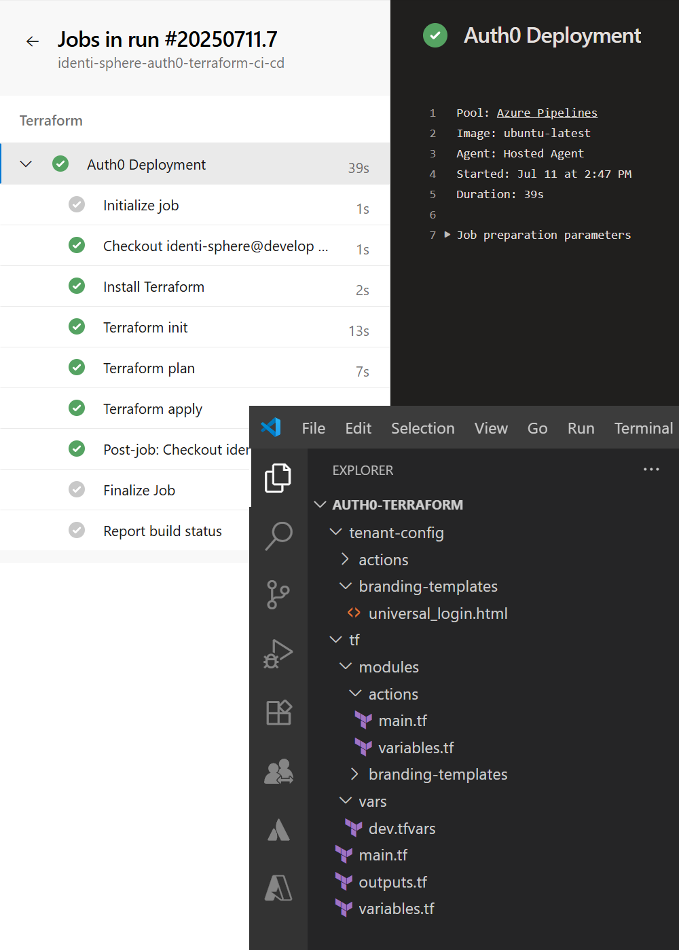The height and width of the screenshot is (950, 679).
Task: Open universal_login.html file
Action: coord(437,613)
